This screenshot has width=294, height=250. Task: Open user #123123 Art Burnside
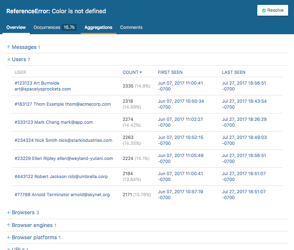(43, 86)
